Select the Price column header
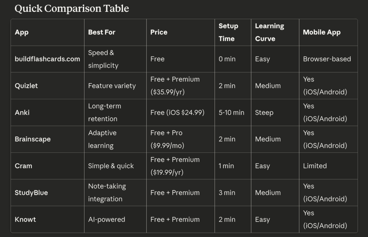368x237 pixels. click(159, 32)
